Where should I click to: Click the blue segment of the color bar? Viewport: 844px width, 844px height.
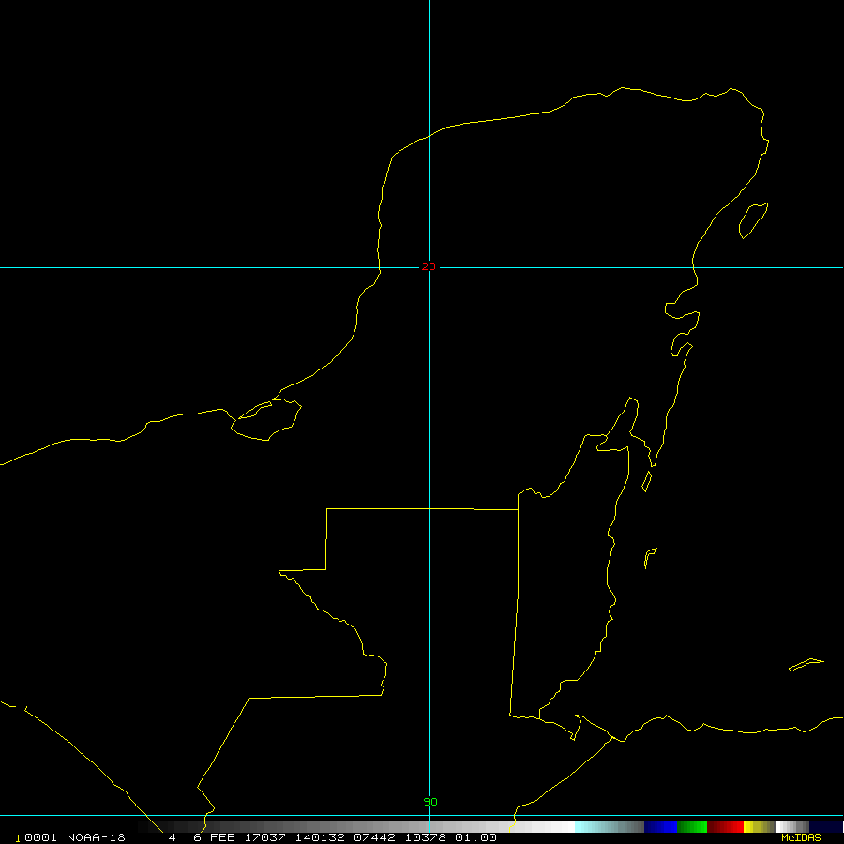click(x=661, y=827)
